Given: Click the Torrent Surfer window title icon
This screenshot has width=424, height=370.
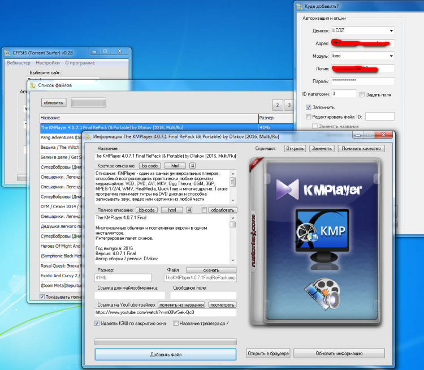Looking at the screenshot, I should click(x=7, y=53).
